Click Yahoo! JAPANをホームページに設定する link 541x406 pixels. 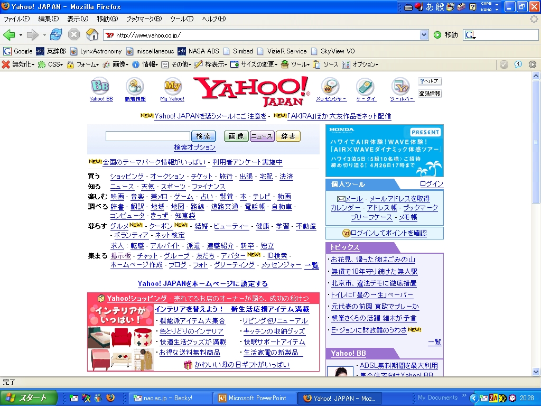click(202, 284)
